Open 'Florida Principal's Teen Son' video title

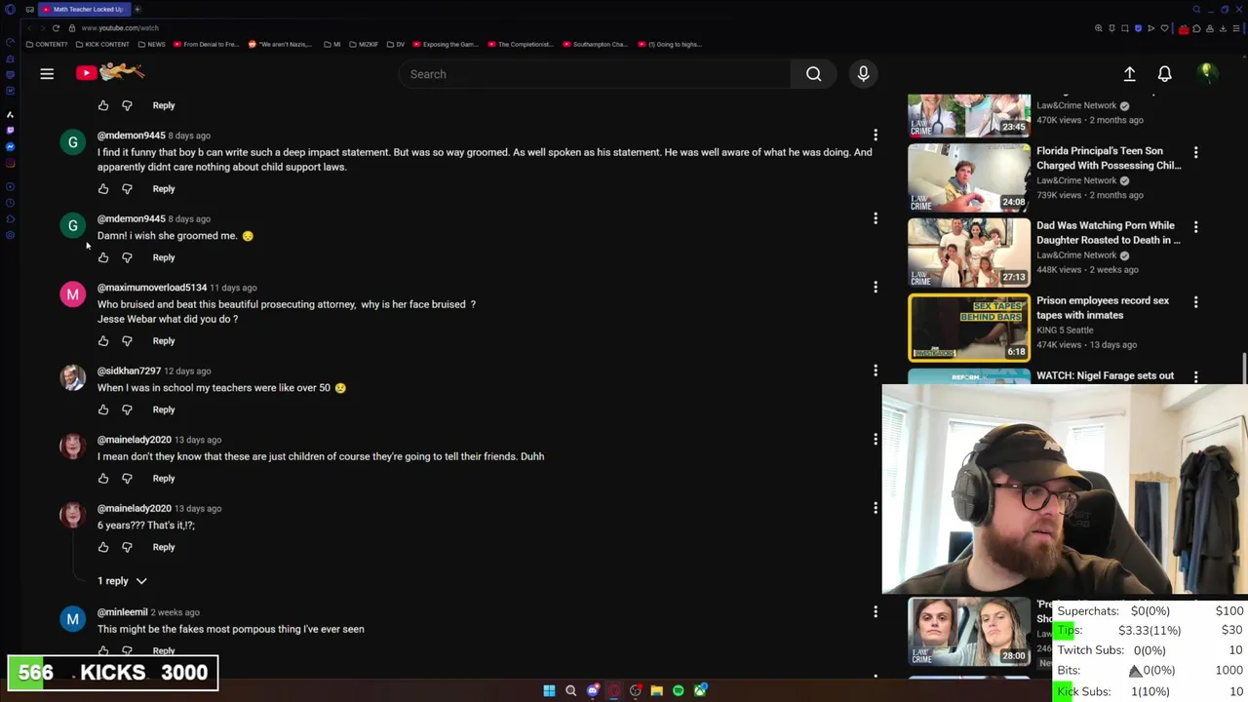click(x=1109, y=158)
